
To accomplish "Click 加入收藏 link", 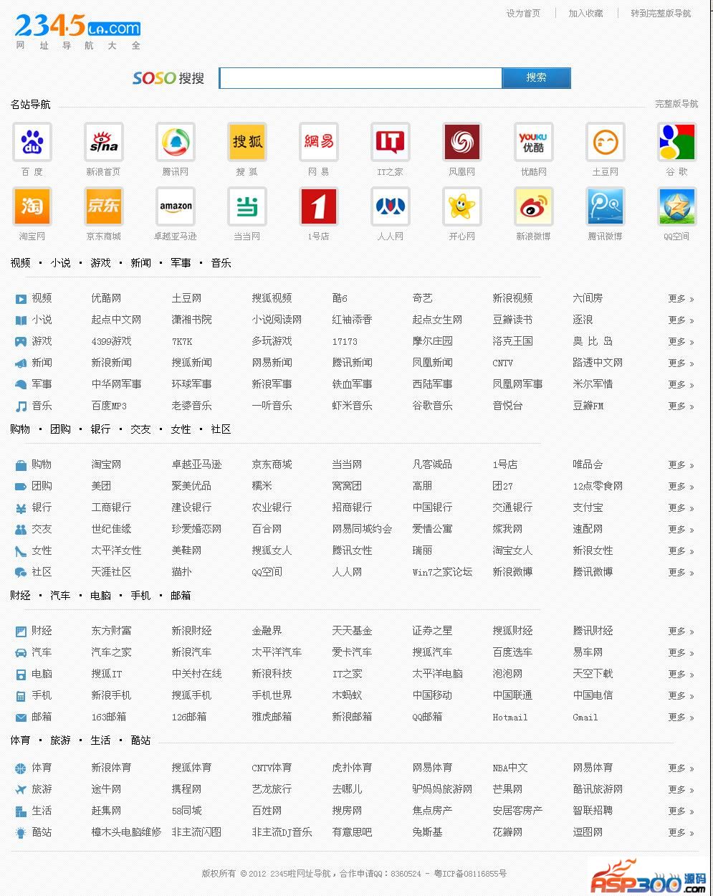I will point(585,14).
